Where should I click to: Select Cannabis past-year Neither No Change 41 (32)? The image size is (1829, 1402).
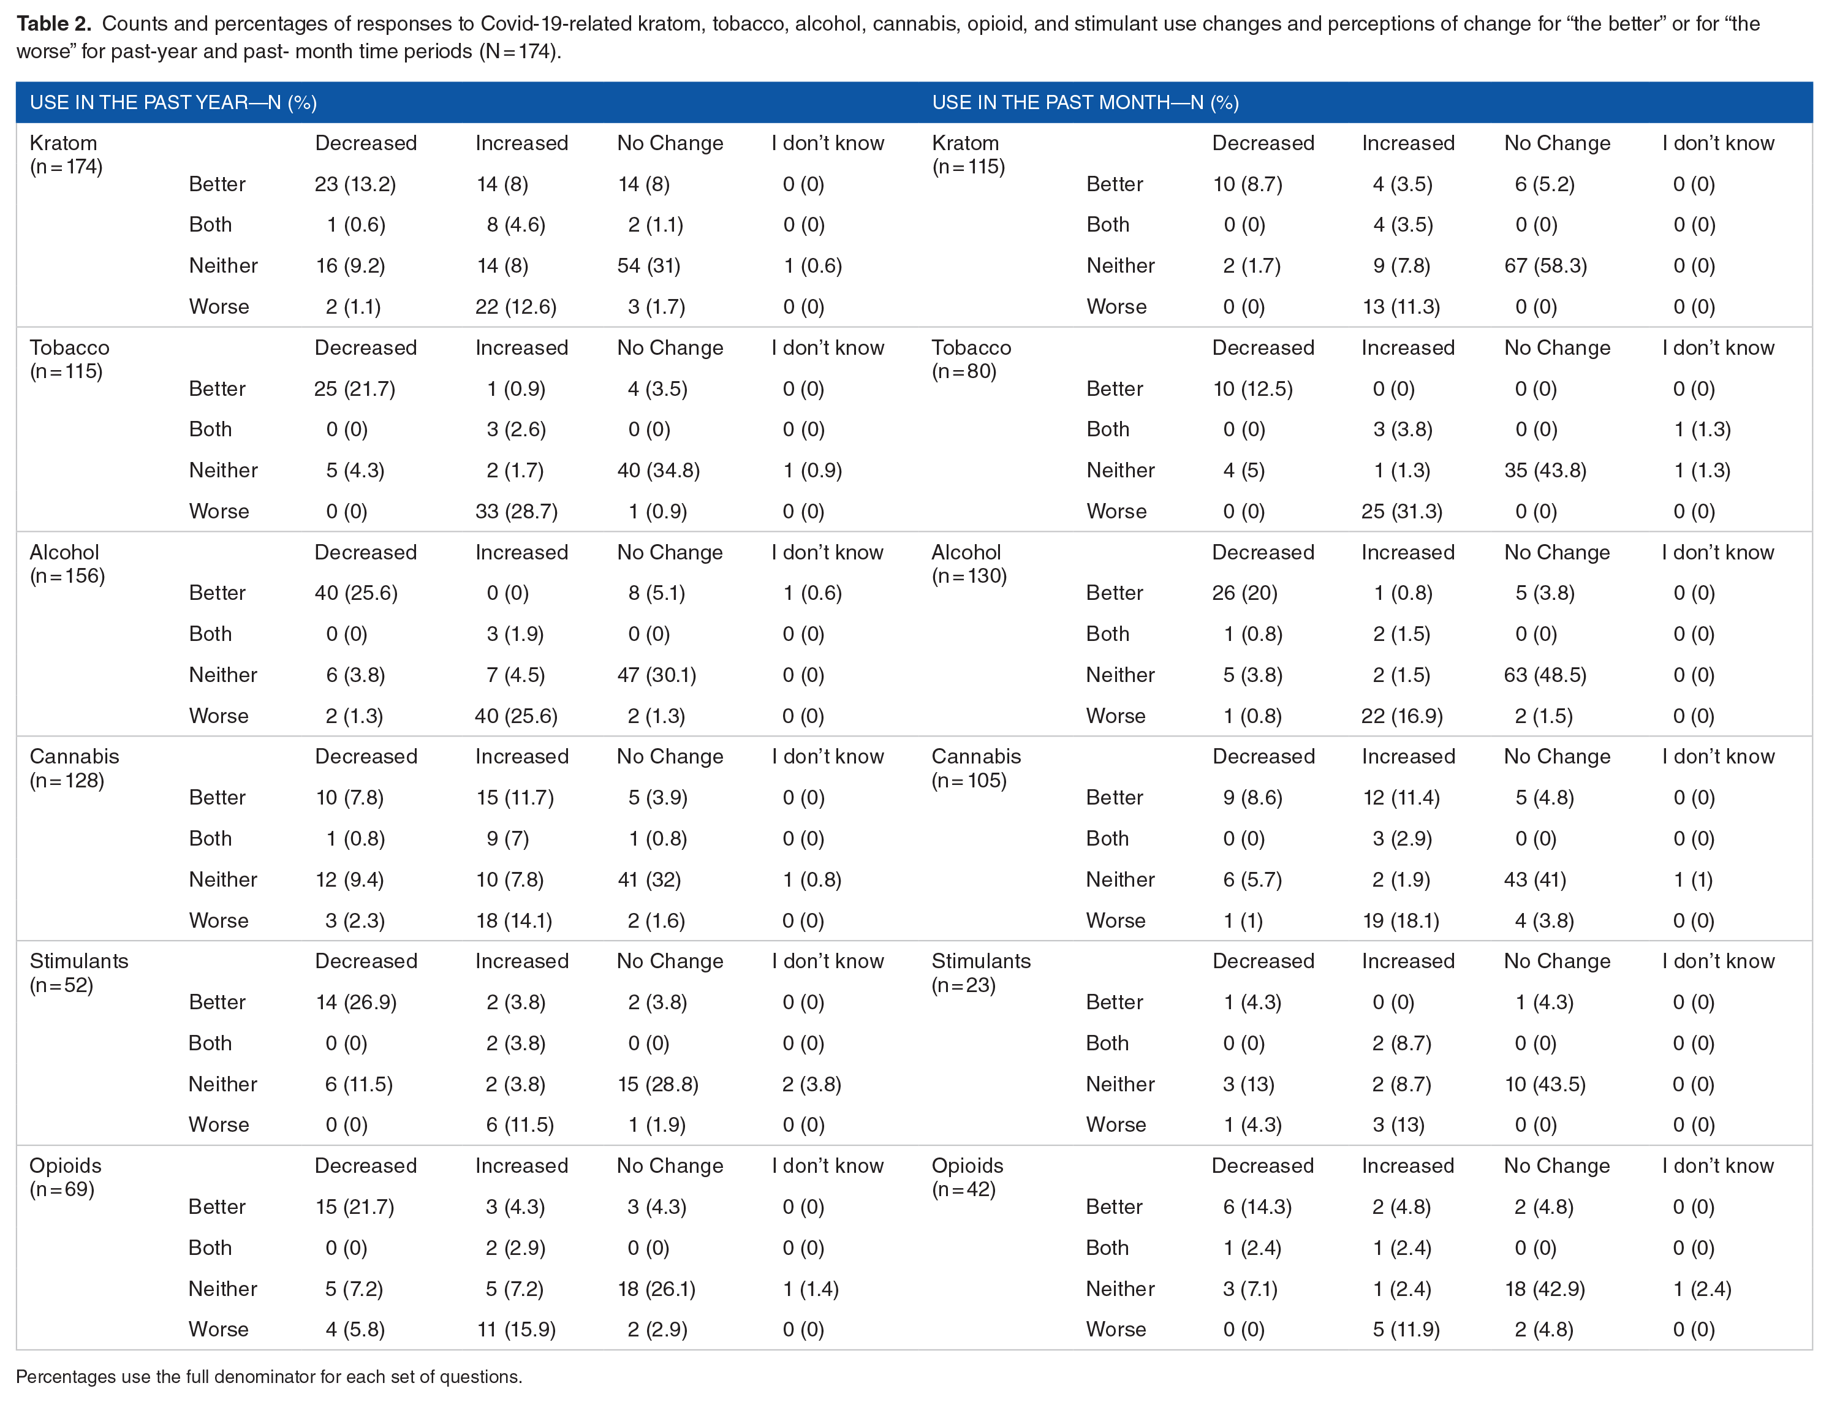coord(648,879)
